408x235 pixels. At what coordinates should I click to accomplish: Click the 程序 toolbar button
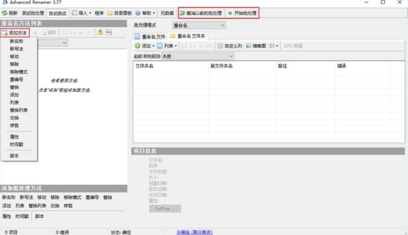pyautogui.click(x=99, y=13)
